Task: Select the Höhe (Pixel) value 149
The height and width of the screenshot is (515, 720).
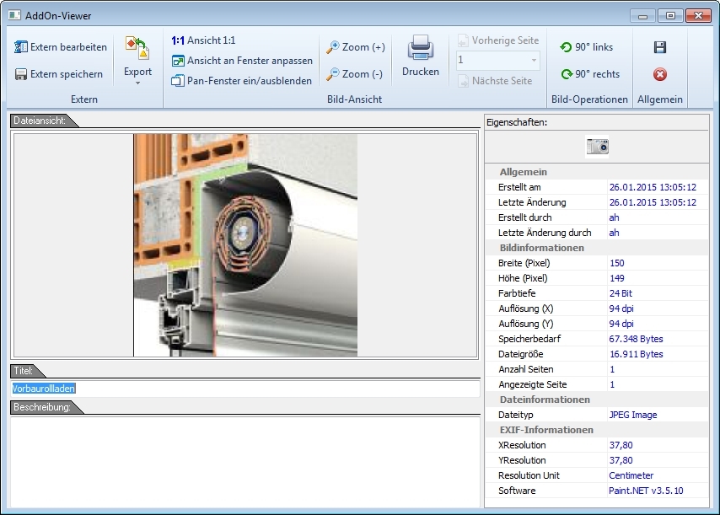Action: click(616, 278)
